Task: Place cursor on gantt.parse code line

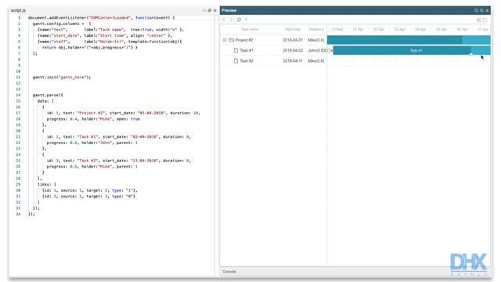Action: coord(48,95)
